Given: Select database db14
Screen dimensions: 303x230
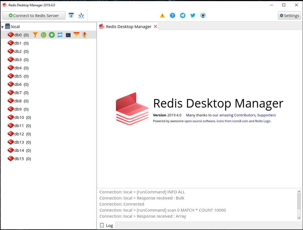Looking at the screenshot, I should coord(49,150).
